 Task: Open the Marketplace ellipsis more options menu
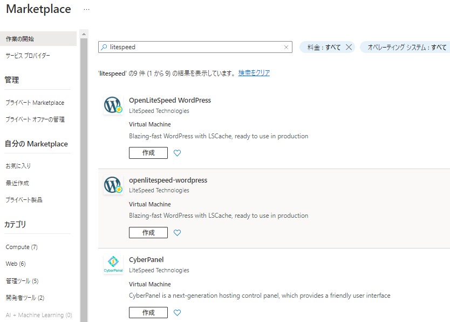(x=86, y=9)
